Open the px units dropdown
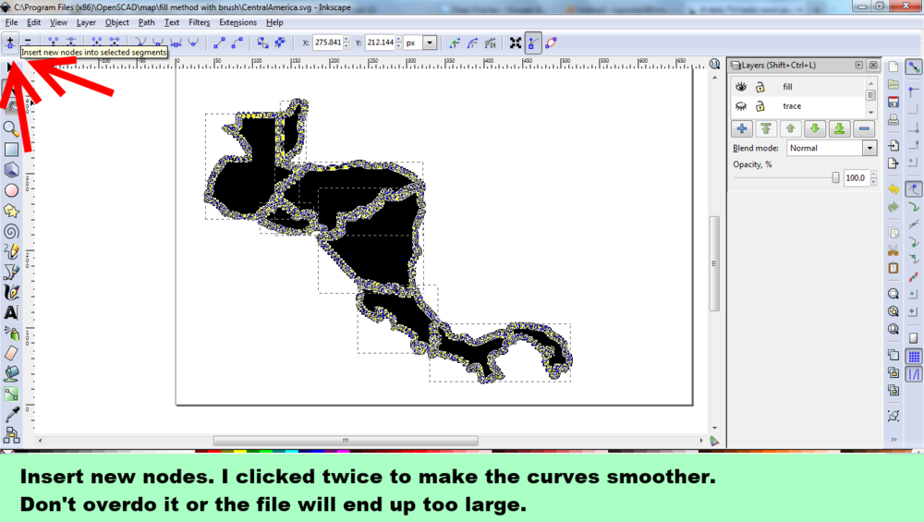The width and height of the screenshot is (924, 522). pyautogui.click(x=430, y=42)
